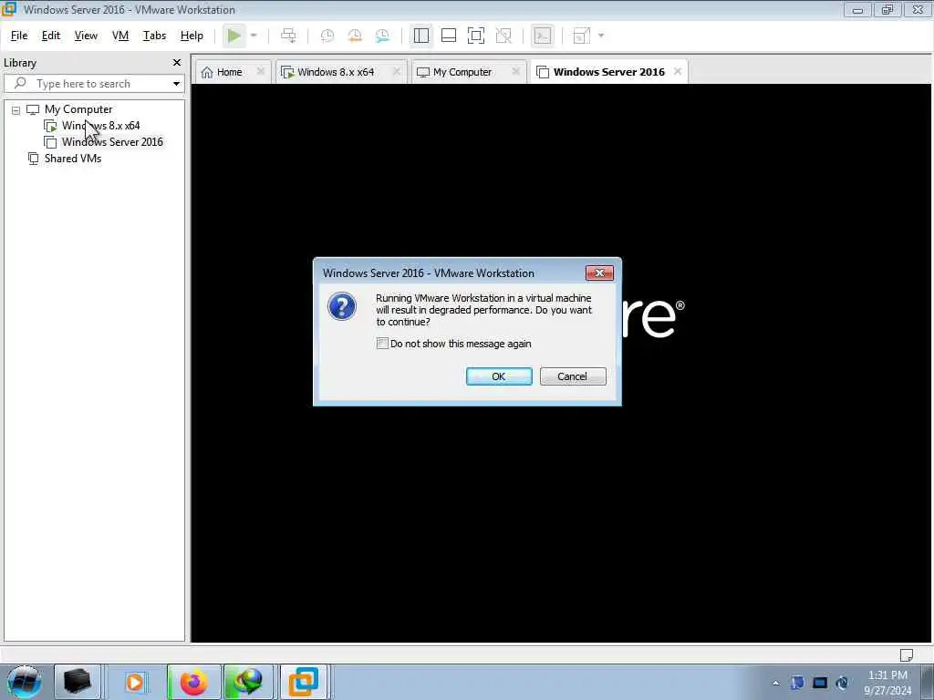Open the Help menu

coord(192,36)
